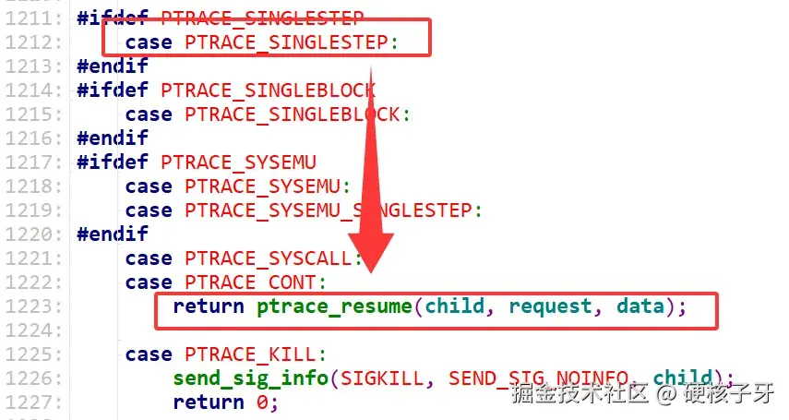Click line number 1212 in gutter

tap(33, 42)
